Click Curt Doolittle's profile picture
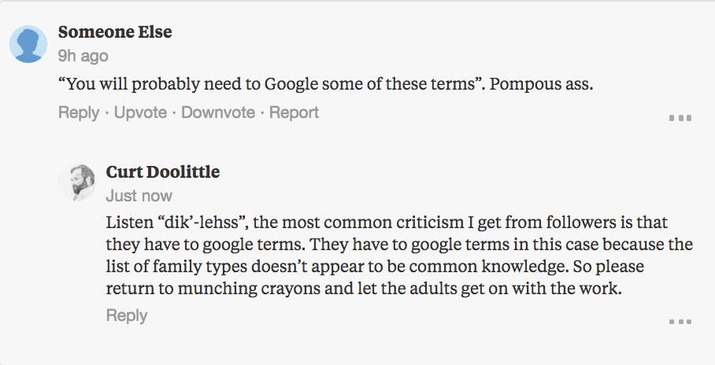This screenshot has width=715, height=365. coord(76,183)
